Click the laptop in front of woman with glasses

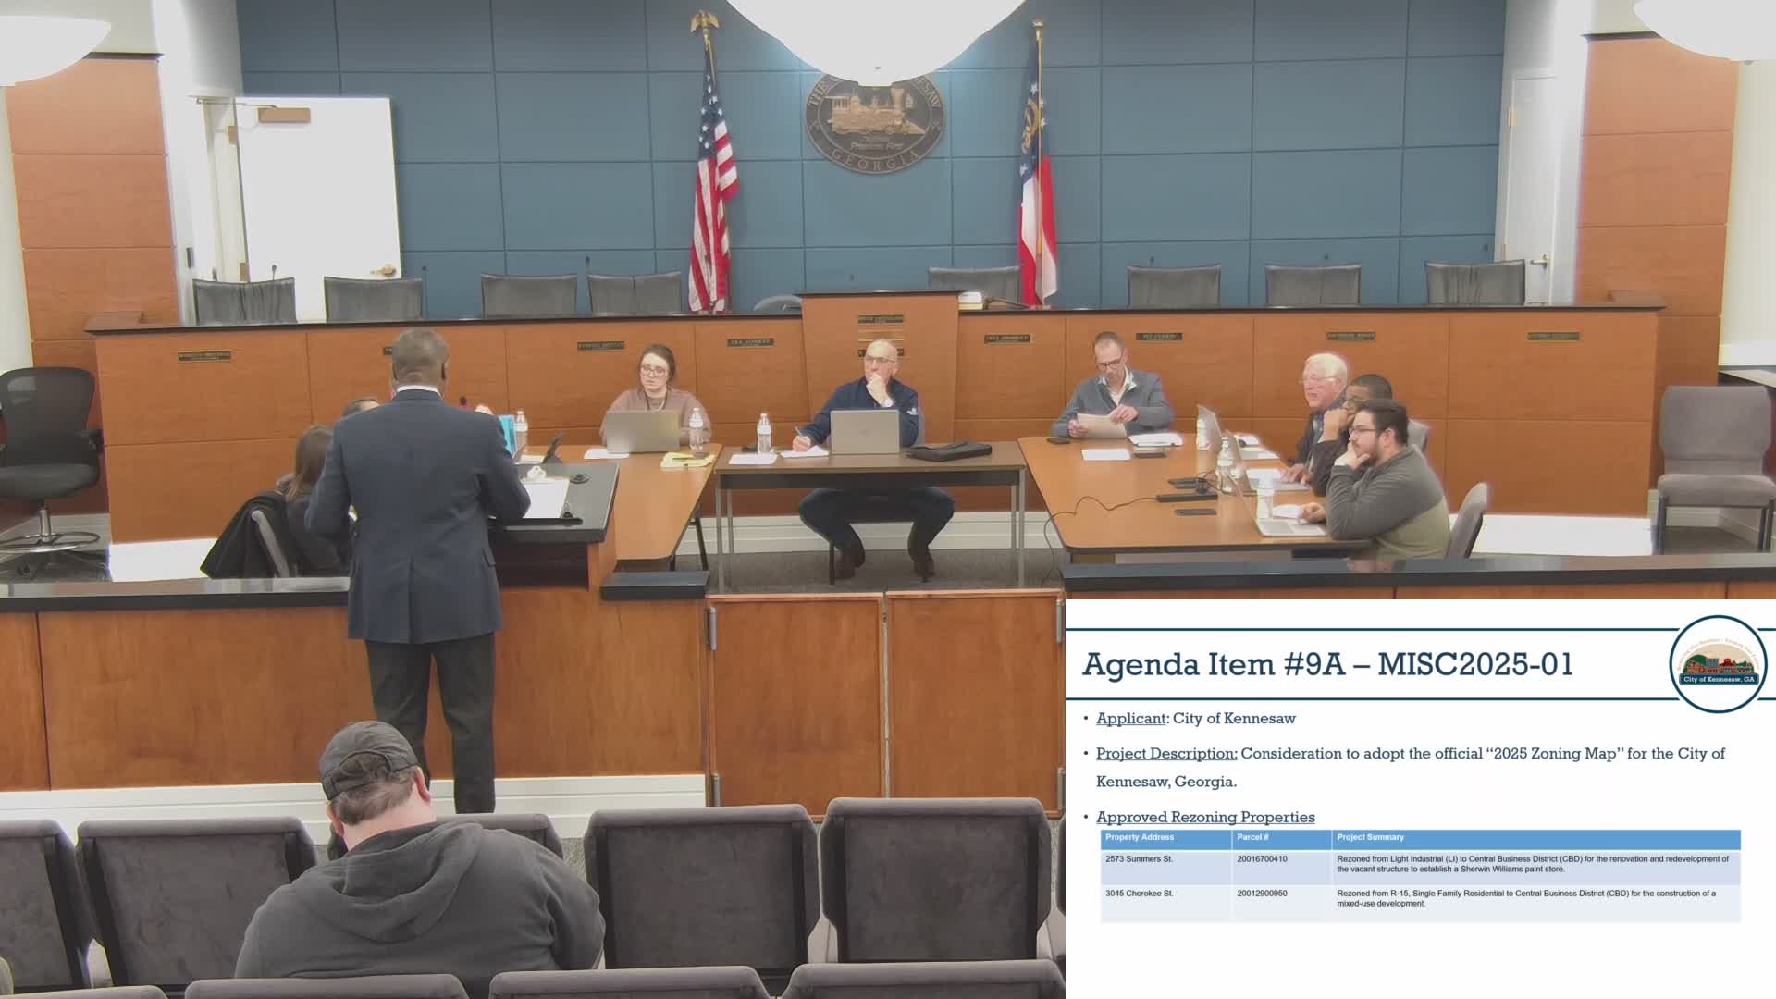641,431
